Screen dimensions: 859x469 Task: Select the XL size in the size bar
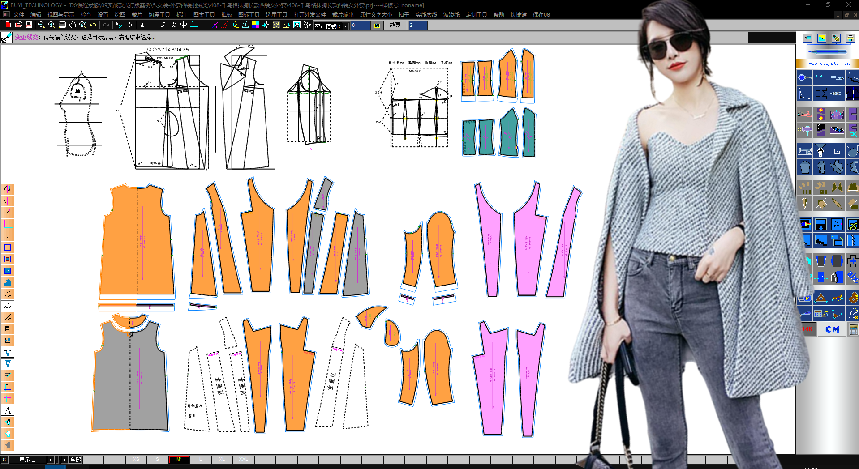pos(222,460)
